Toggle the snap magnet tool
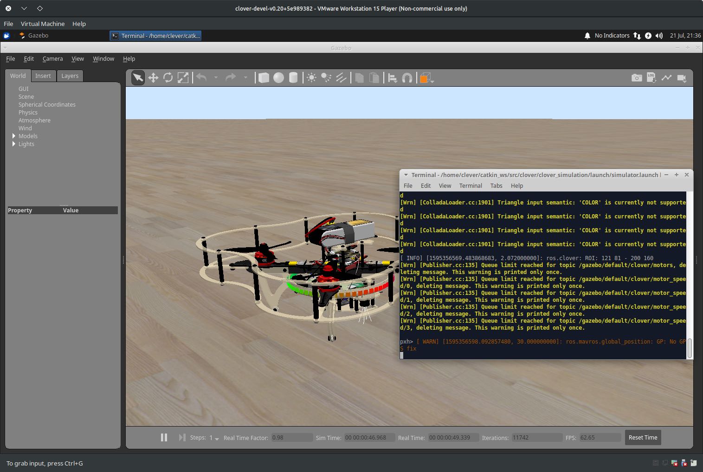Viewport: 703px width, 472px height. point(406,77)
